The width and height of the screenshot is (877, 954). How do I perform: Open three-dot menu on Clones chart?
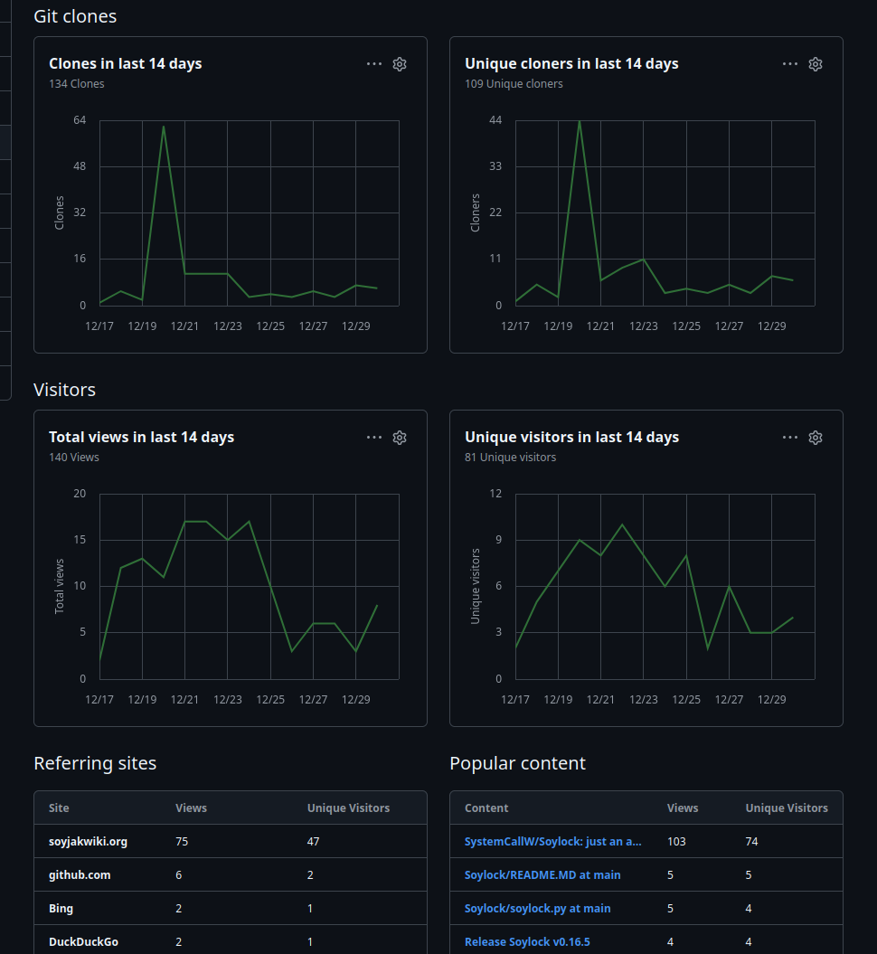click(x=374, y=64)
